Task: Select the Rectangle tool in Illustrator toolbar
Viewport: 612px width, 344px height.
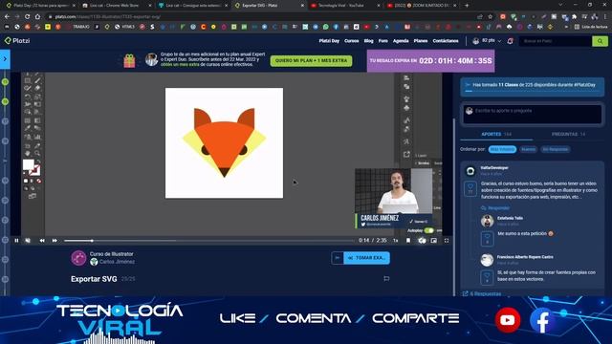Action: click(x=28, y=80)
